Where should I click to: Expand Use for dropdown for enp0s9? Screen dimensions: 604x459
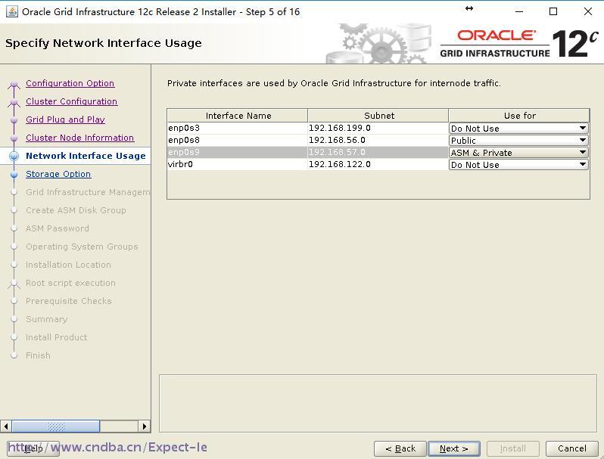518,152
